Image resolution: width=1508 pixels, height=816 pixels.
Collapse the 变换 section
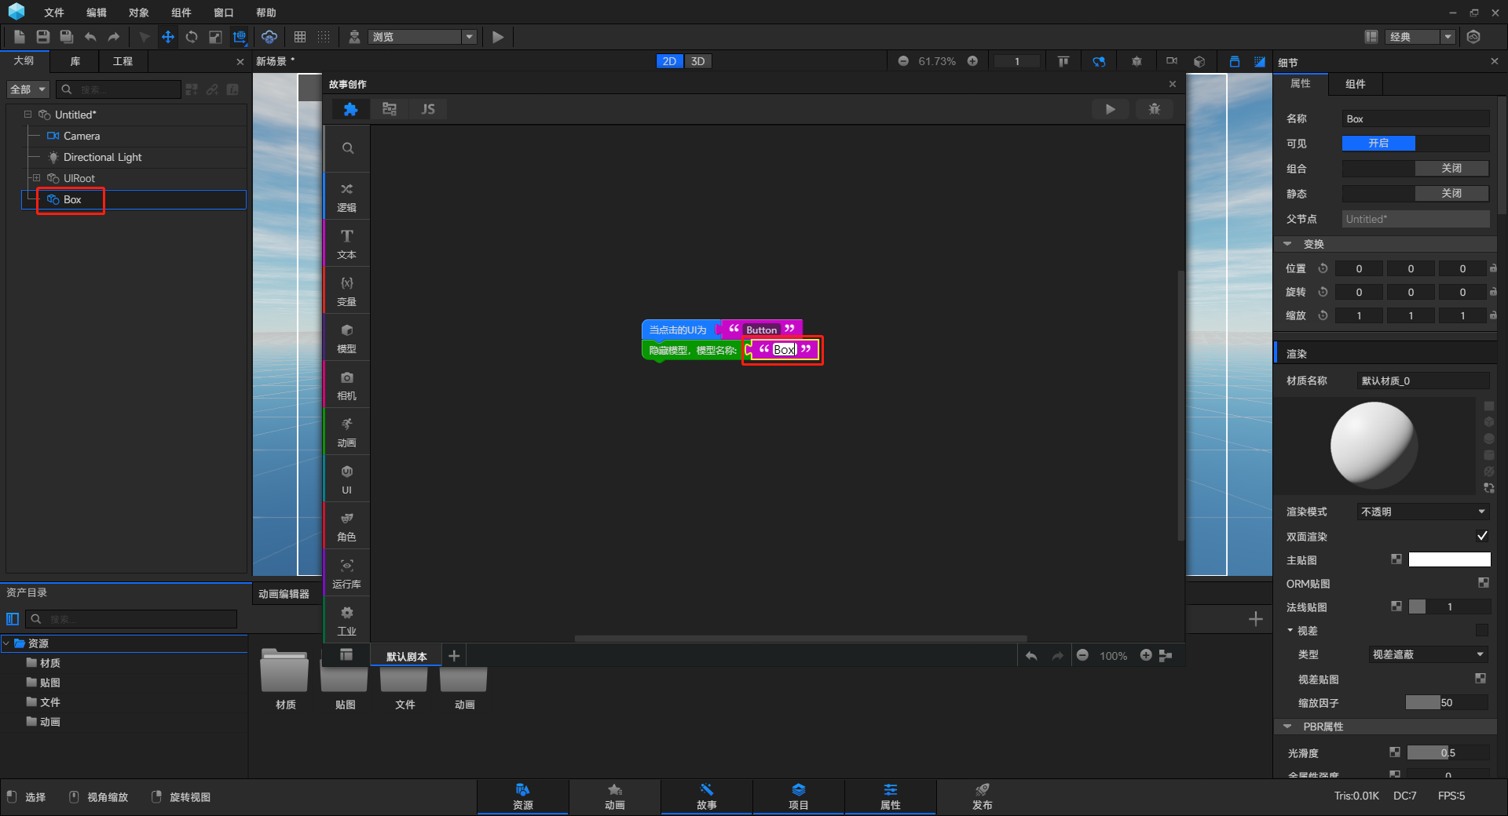(1287, 244)
